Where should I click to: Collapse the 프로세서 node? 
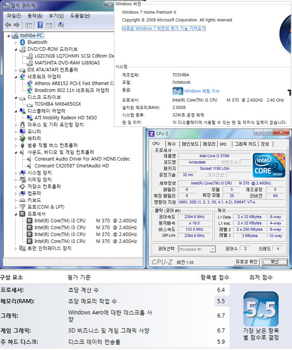pyautogui.click(x=16, y=214)
